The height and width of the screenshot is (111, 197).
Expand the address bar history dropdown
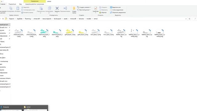pos(186,19)
